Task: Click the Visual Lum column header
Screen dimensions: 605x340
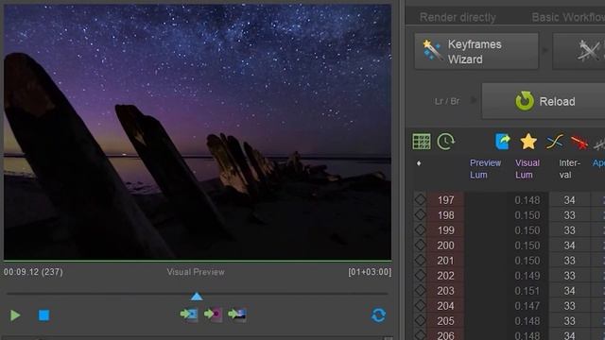Action: 527,169
